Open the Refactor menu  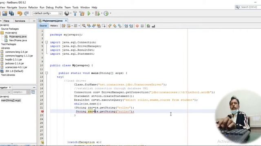tap(33, 7)
